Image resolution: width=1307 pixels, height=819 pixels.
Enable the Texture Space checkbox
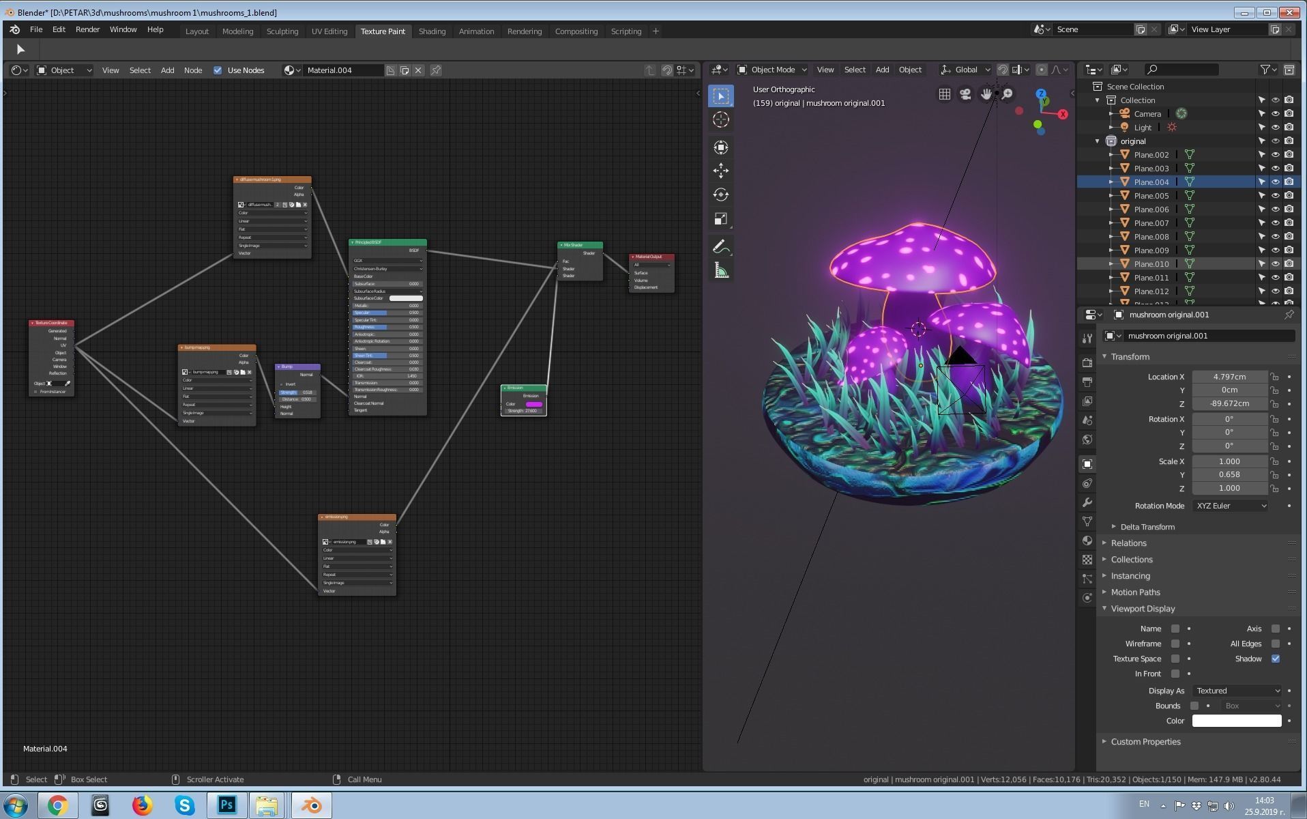[1175, 659]
